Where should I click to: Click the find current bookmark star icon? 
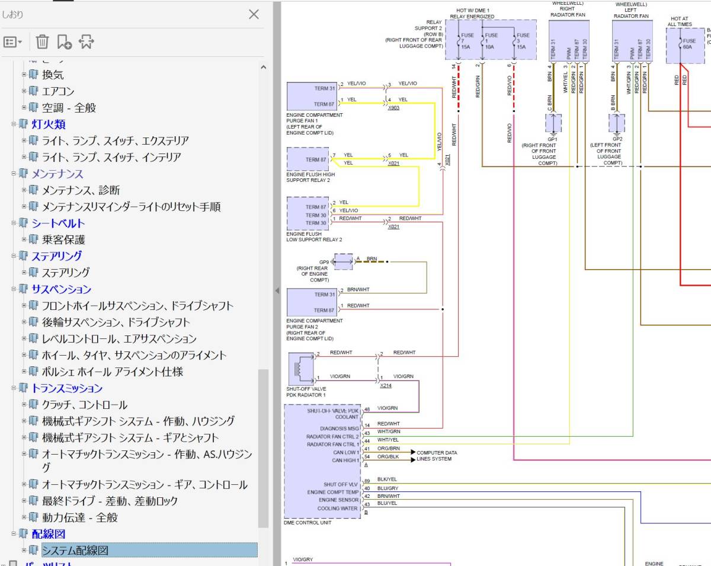87,41
